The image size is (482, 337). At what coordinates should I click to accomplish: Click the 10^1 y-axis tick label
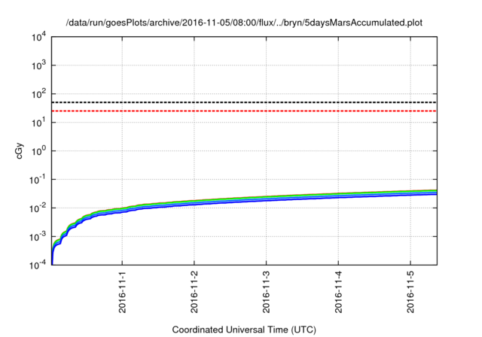pyautogui.click(x=39, y=123)
